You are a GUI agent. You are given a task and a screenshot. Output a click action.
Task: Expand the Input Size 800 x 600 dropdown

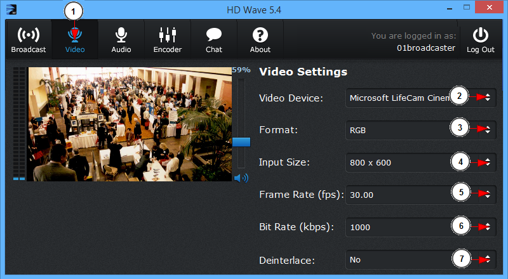pyautogui.click(x=421, y=162)
